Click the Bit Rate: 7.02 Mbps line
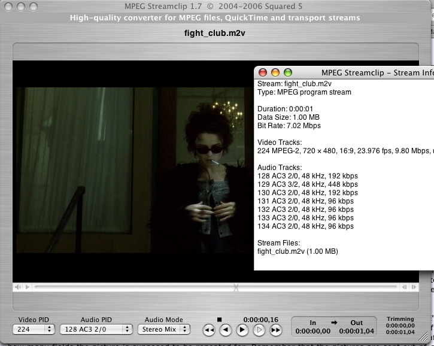 pyautogui.click(x=289, y=126)
